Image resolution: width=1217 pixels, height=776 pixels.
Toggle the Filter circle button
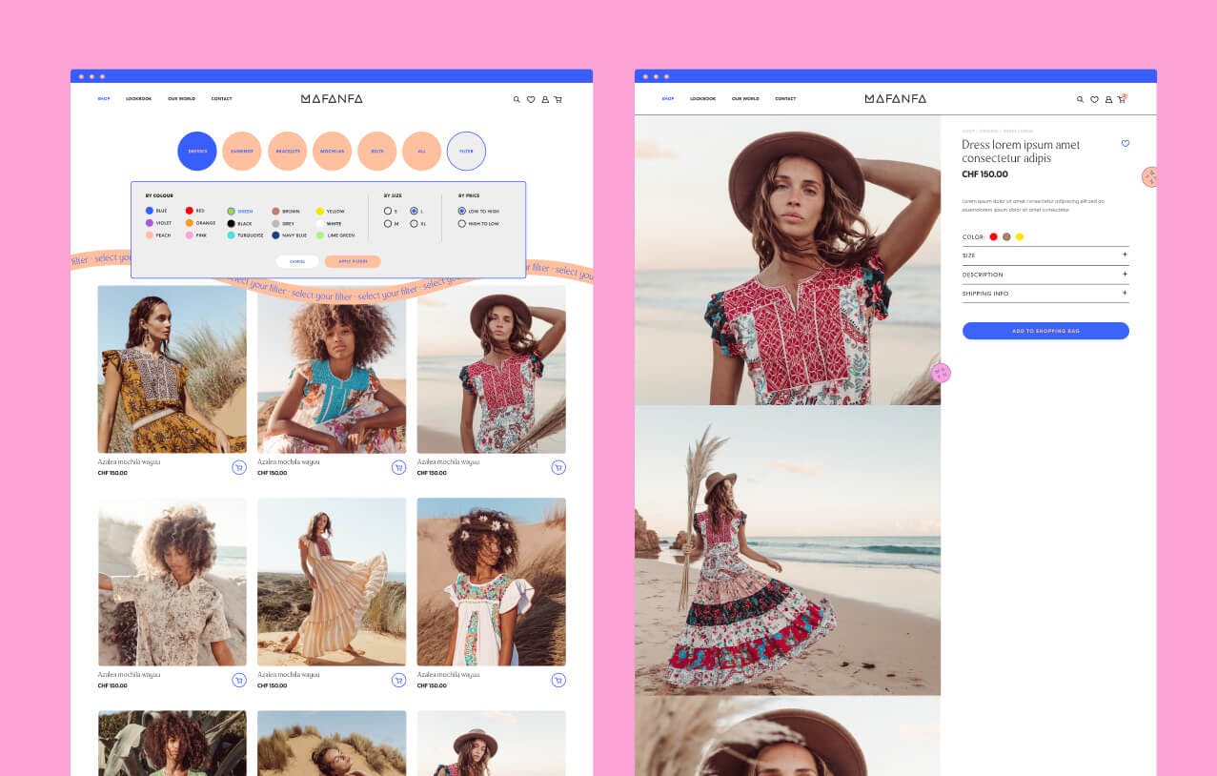tap(467, 151)
